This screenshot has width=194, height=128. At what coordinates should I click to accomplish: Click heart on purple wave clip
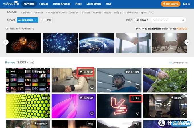point(92,114)
